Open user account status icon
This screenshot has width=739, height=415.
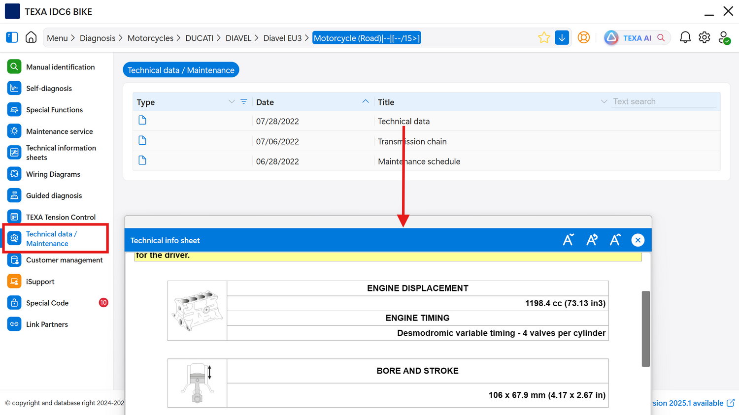(x=724, y=37)
